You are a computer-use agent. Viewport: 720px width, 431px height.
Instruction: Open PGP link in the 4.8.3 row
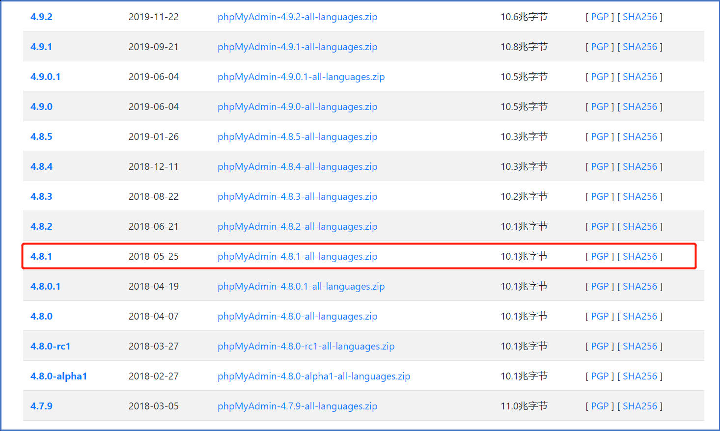(x=600, y=196)
